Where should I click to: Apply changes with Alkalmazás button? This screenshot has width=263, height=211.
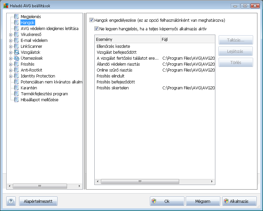coord(239,201)
